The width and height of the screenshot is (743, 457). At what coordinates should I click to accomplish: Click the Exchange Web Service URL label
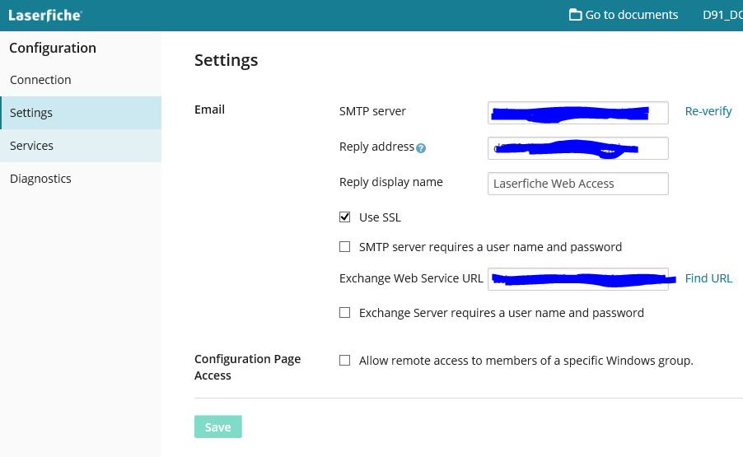point(411,278)
